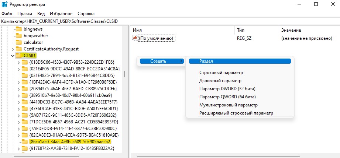Click the Создать context menu item
Image resolution: width=340 pixels, height=158 pixels.
pyautogui.click(x=162, y=61)
